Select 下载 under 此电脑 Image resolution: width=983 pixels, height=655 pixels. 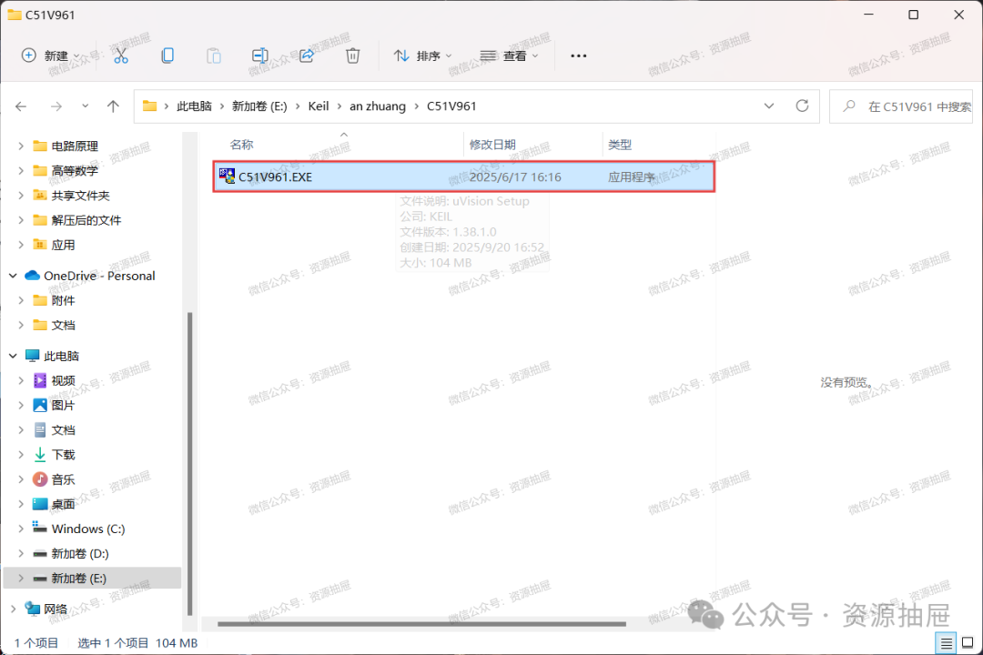pos(64,455)
